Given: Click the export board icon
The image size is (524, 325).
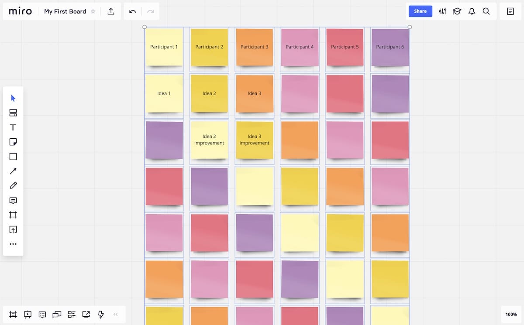Looking at the screenshot, I should click(x=111, y=11).
